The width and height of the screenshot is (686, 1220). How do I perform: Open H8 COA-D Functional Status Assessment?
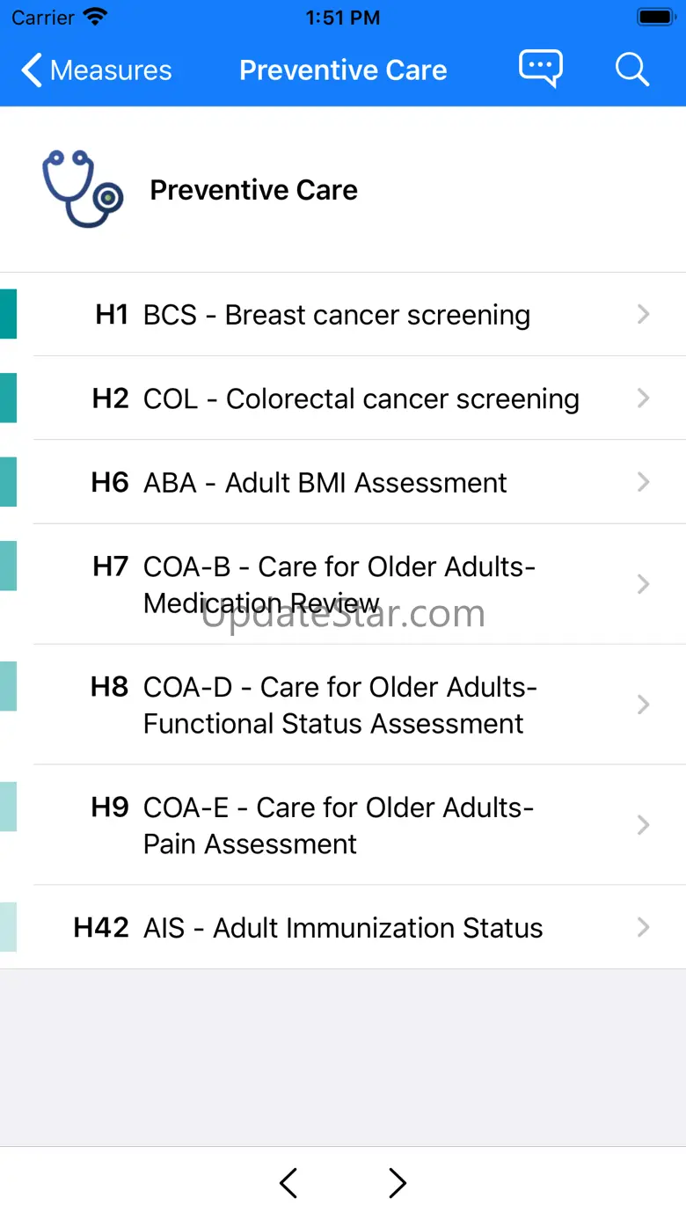339,705
